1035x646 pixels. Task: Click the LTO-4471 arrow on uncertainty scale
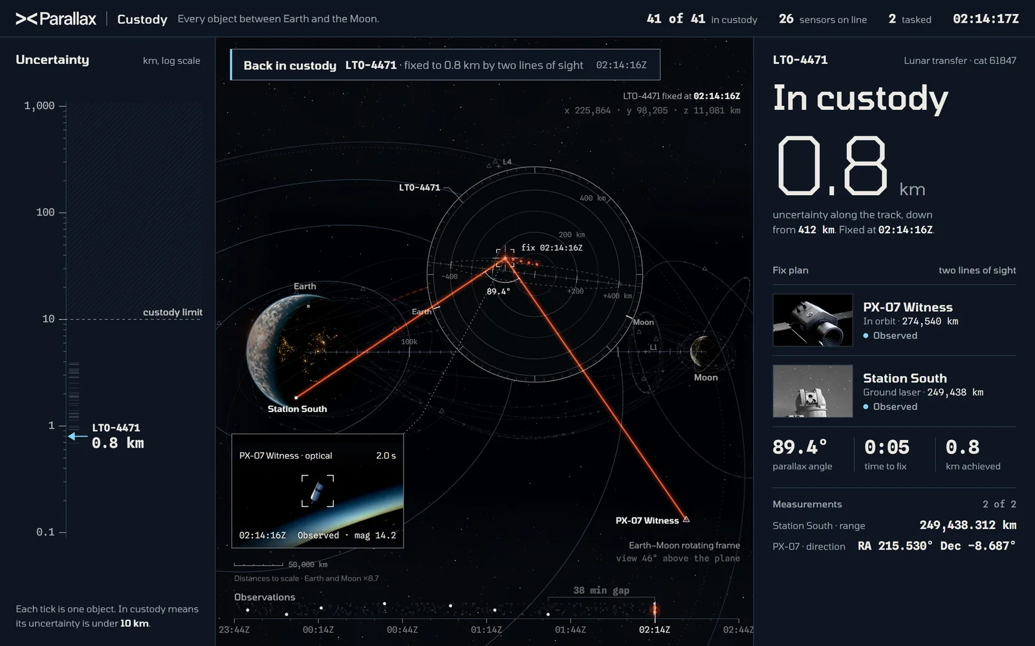(78, 436)
